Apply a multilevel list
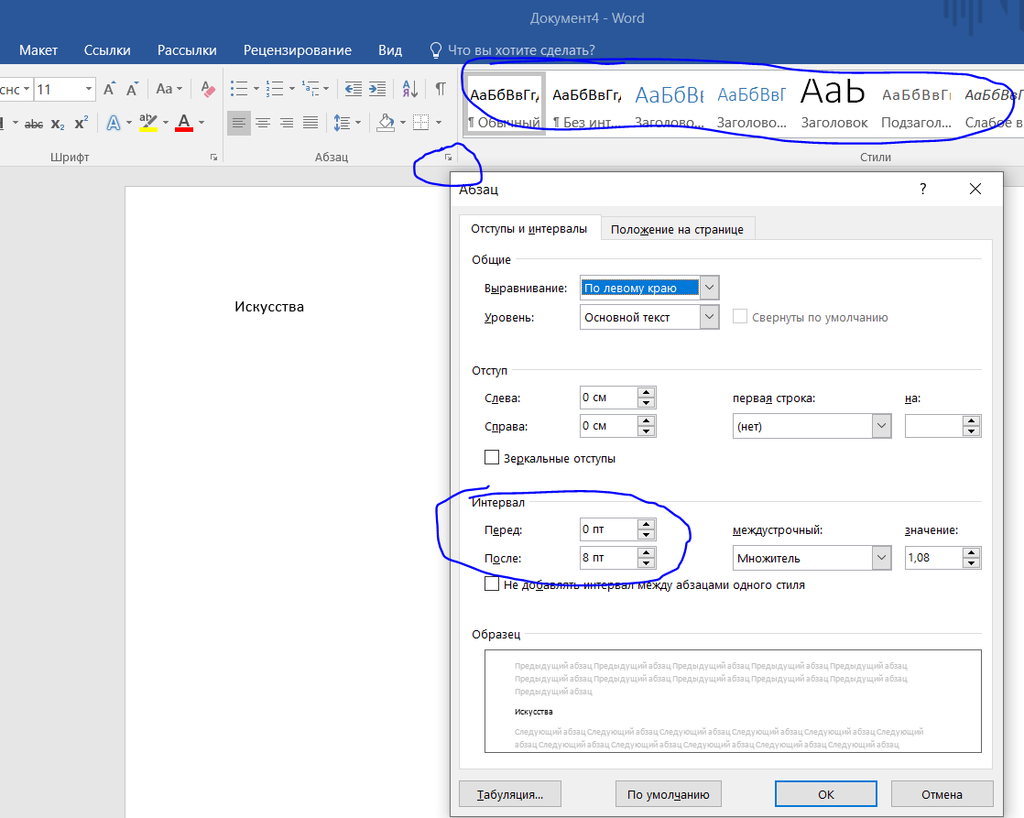Image resolution: width=1024 pixels, height=818 pixels. pos(310,89)
